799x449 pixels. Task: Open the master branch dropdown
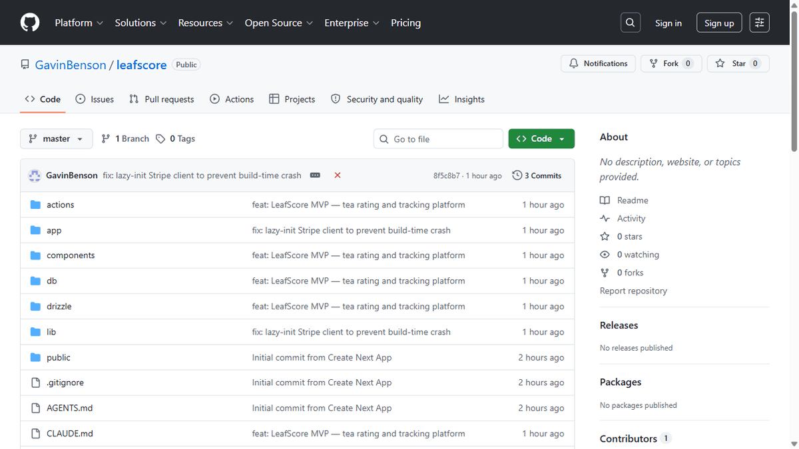57,139
